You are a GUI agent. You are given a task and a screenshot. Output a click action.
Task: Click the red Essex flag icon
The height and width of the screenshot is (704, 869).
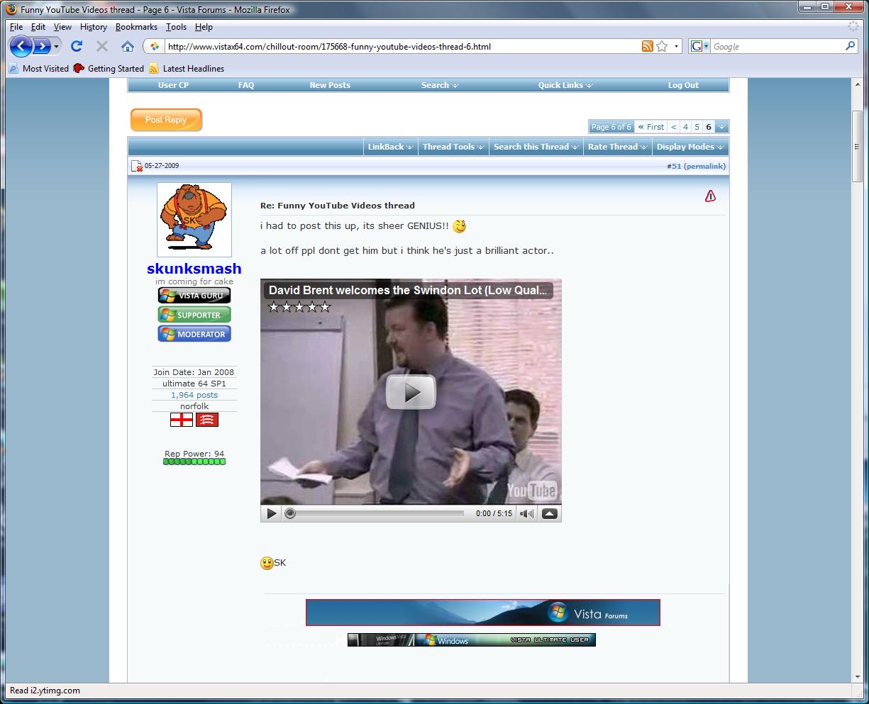point(207,420)
